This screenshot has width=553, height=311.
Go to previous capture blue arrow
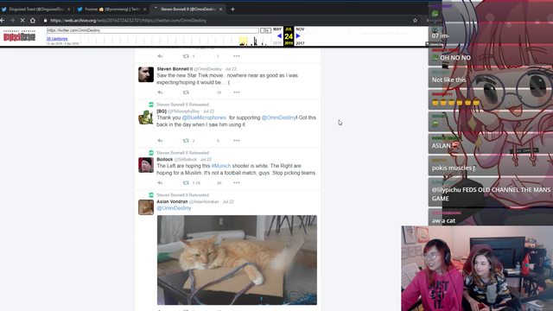click(279, 36)
